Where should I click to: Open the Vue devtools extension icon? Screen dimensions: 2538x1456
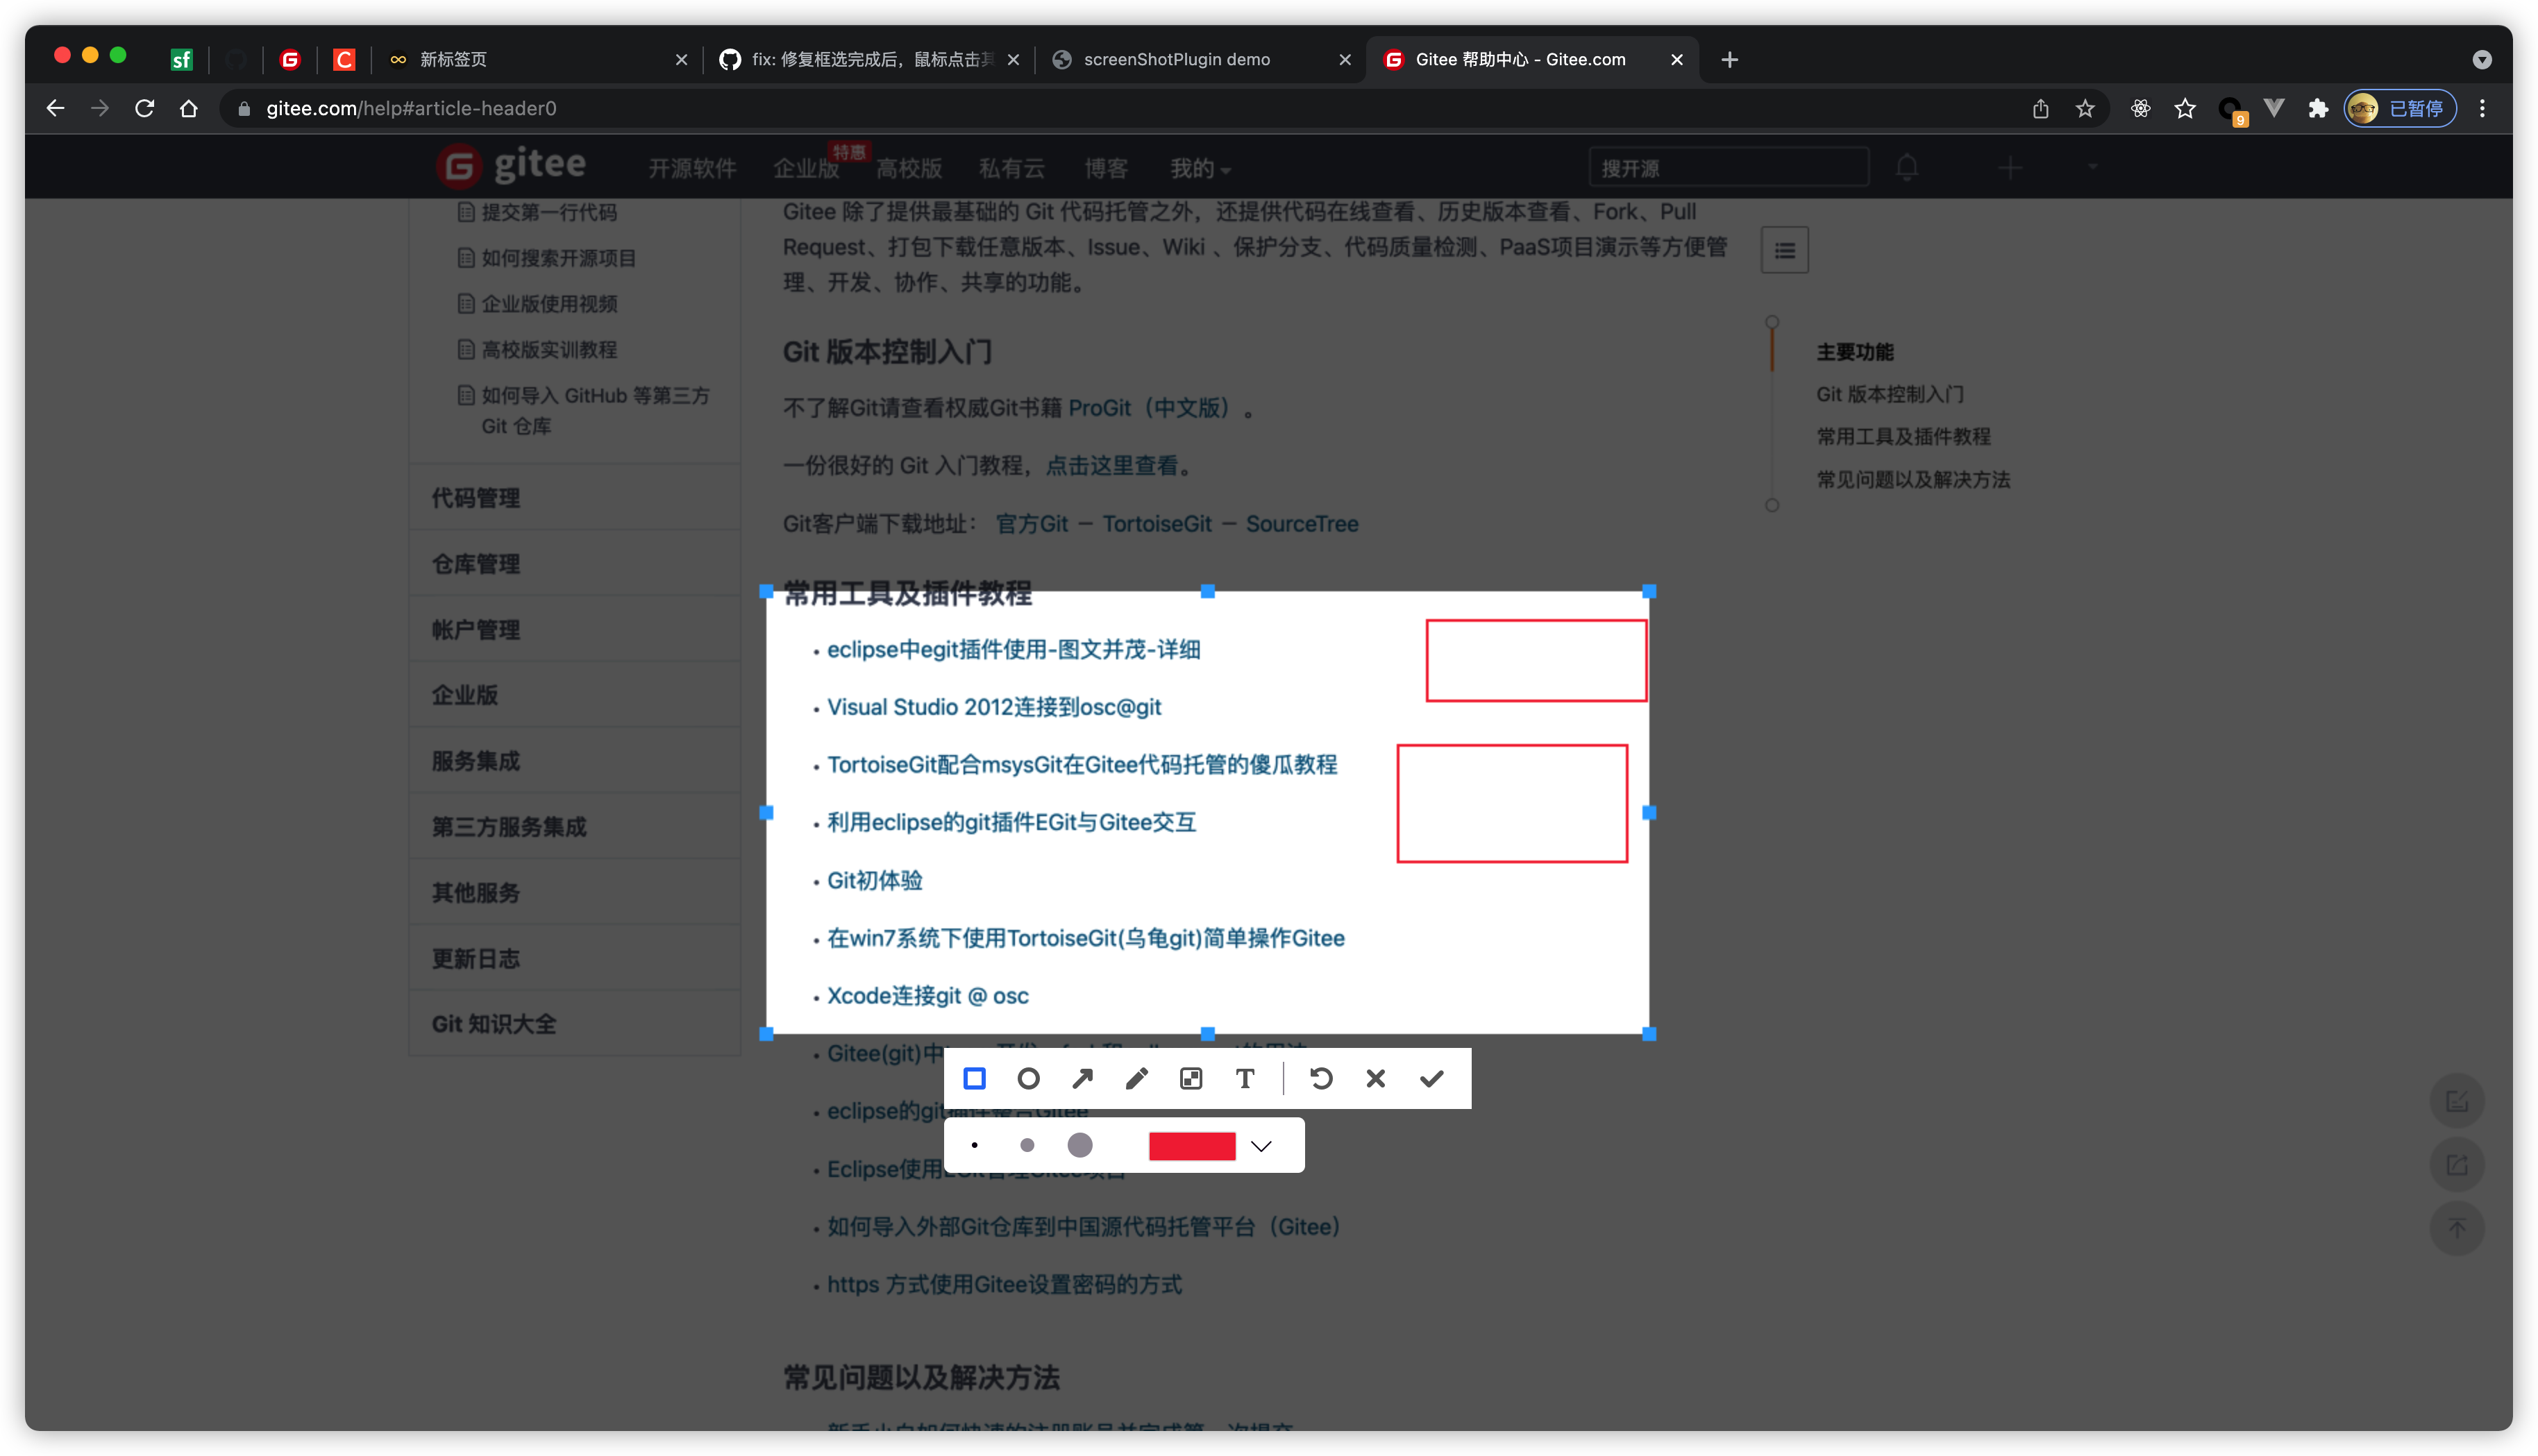click(x=2274, y=108)
